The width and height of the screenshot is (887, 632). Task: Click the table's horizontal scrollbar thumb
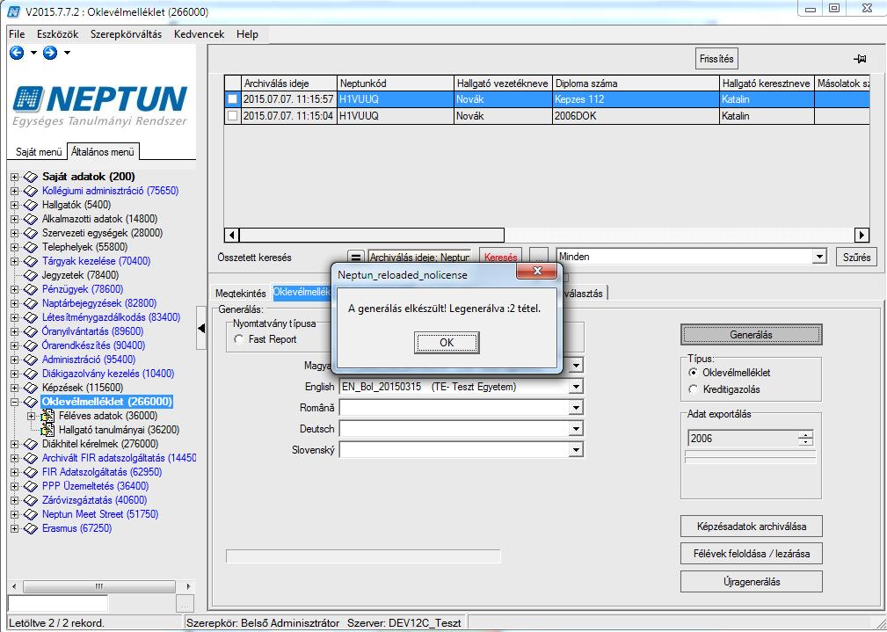coord(372,235)
